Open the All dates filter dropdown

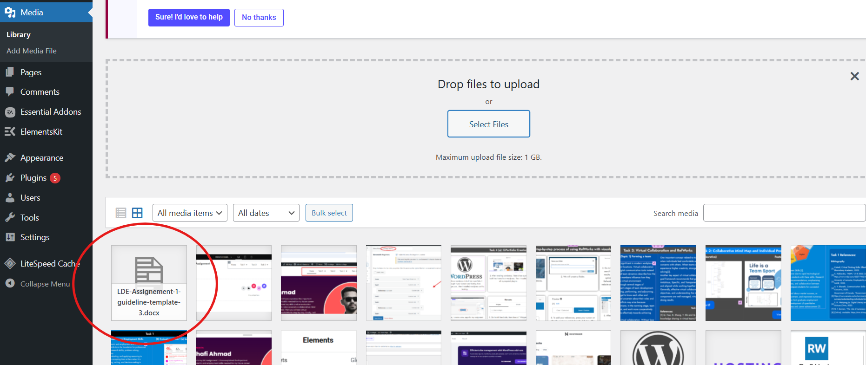click(x=266, y=213)
